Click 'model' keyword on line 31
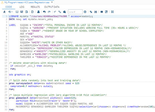The width and height of the screenshot is (155, 112). (x=19, y=104)
